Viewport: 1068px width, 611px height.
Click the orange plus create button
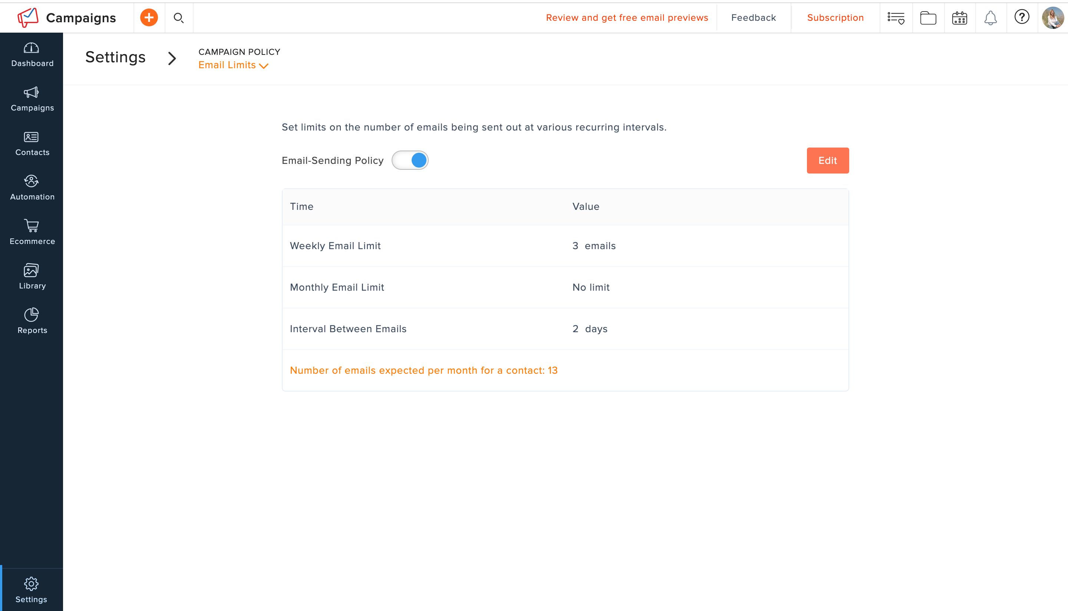point(149,18)
